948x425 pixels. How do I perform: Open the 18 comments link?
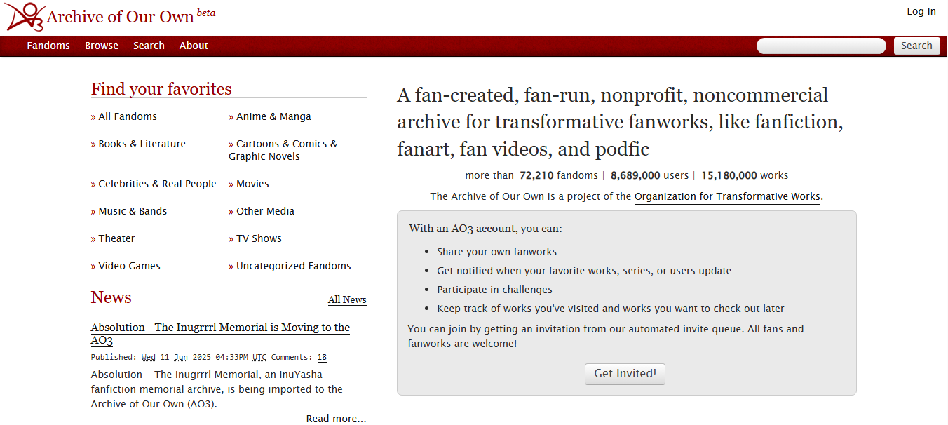(x=322, y=357)
